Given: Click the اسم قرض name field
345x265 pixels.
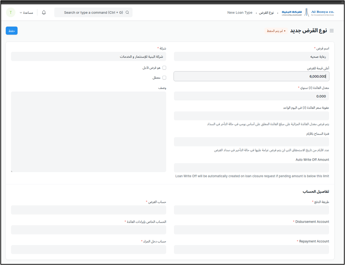Looking at the screenshot, I should coord(251,57).
